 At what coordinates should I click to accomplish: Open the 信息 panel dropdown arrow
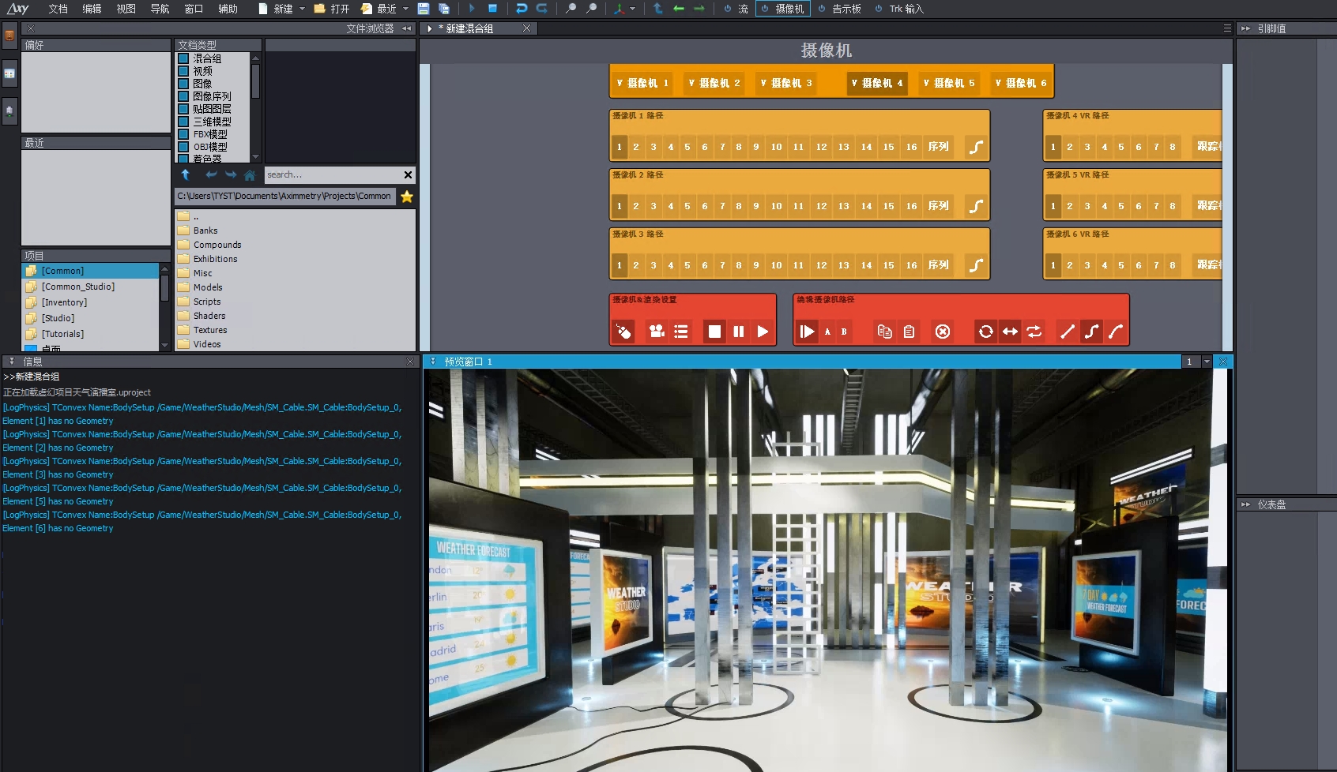click(12, 362)
